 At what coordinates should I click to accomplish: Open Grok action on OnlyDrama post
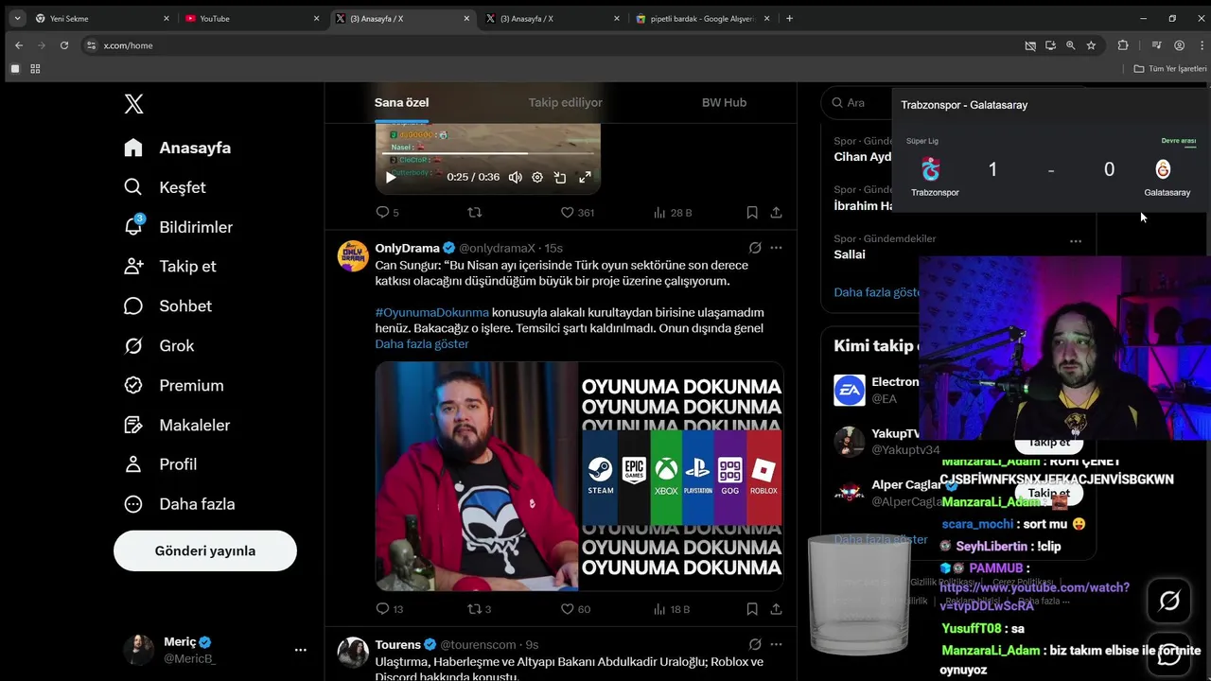pos(755,248)
